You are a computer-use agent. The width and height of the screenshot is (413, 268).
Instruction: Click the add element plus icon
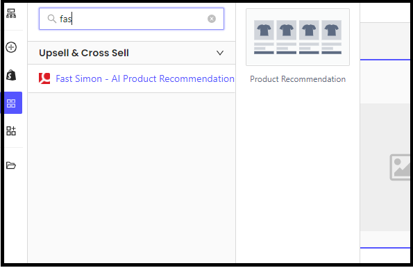(x=11, y=47)
